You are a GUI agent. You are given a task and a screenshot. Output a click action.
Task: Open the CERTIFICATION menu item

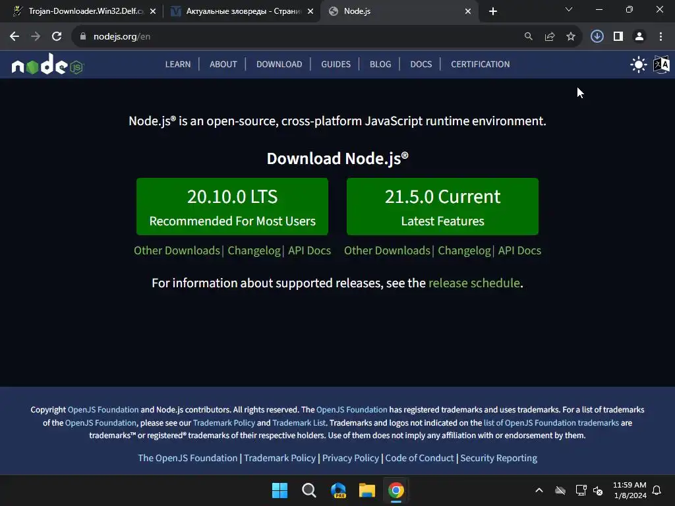click(480, 64)
